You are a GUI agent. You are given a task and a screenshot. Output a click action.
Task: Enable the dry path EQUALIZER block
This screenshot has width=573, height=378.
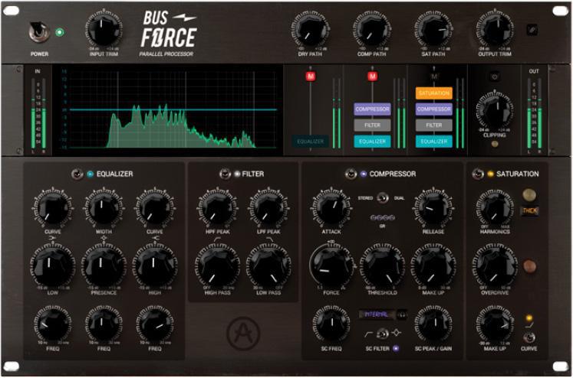310,142
